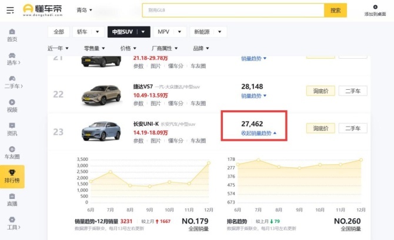Screen dimensions: 394x240
Task: Click the NO.260 national ranking text
Action: point(348,221)
